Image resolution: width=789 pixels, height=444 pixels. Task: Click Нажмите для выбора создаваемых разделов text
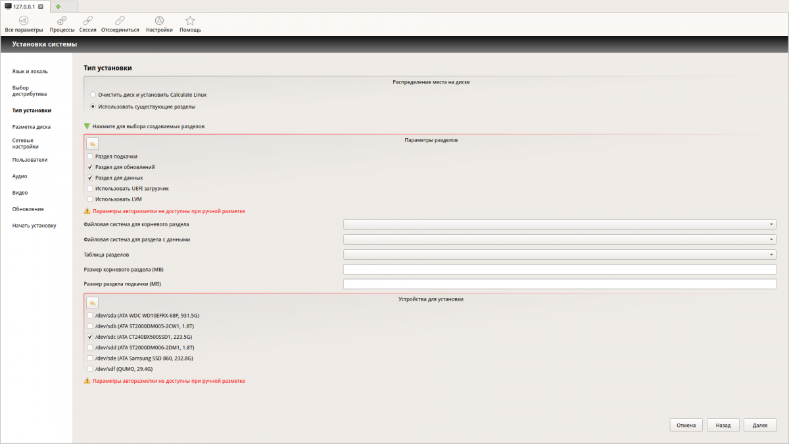(149, 126)
